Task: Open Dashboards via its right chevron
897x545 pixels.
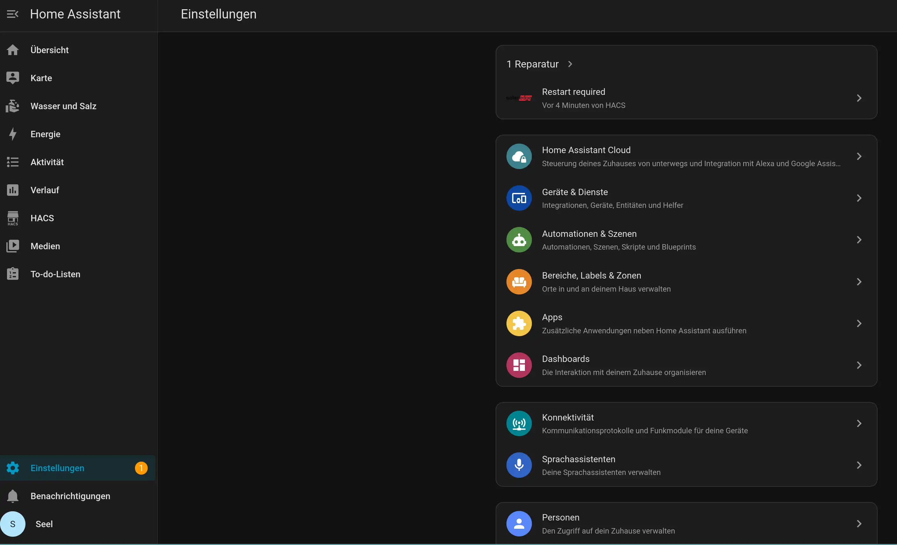Action: (x=859, y=365)
